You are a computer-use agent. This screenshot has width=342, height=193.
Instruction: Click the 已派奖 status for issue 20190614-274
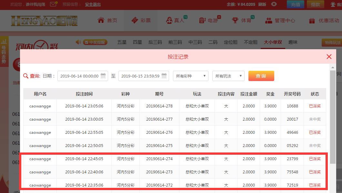pyautogui.click(x=315, y=159)
